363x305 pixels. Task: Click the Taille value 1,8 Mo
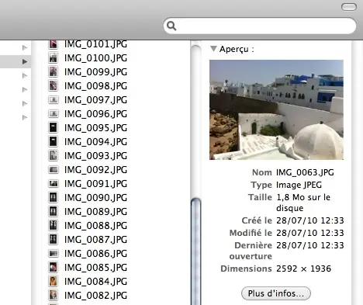point(290,197)
